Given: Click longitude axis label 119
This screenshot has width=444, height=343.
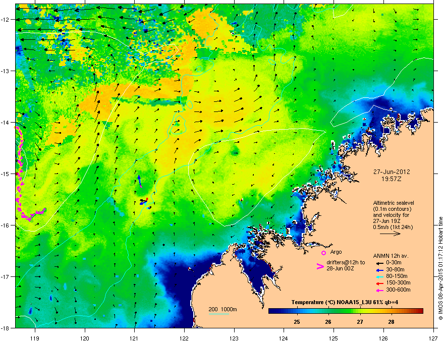Looking at the screenshot, I should (35, 338).
